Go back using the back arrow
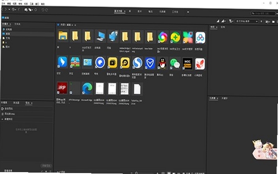The width and height of the screenshot is (278, 174). 2,9
